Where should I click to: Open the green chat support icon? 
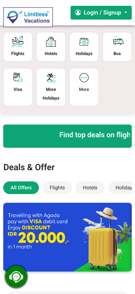pos(16,277)
